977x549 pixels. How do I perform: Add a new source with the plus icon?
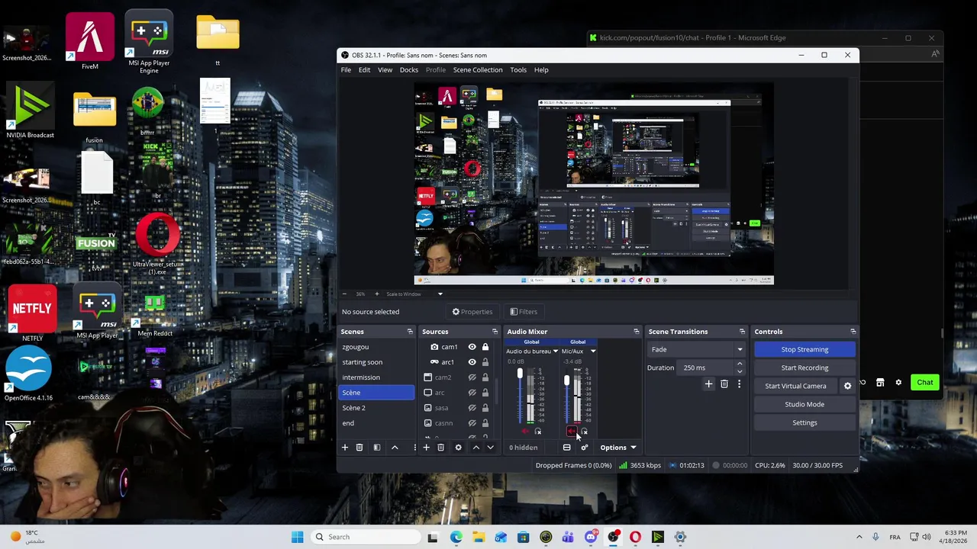[426, 448]
